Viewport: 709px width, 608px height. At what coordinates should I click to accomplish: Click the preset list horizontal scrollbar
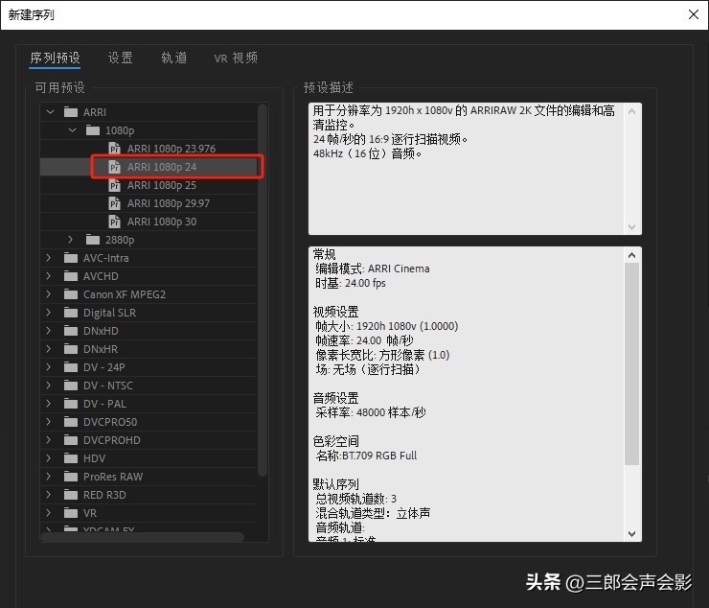tap(142, 537)
